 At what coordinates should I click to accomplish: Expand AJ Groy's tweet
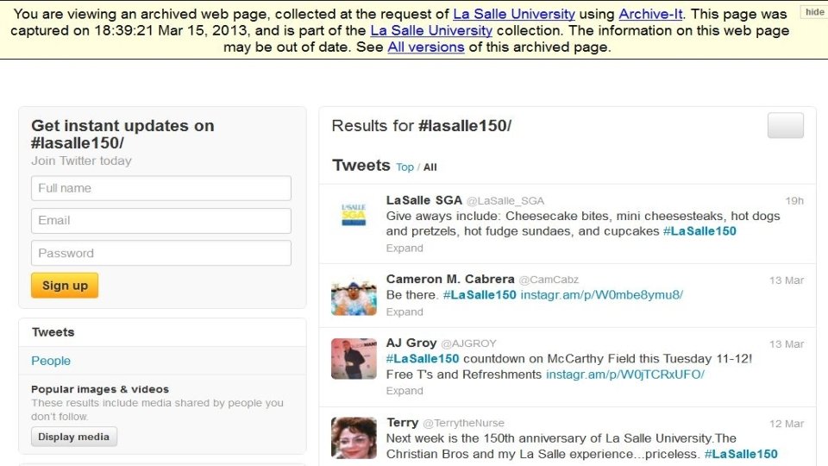pos(405,390)
